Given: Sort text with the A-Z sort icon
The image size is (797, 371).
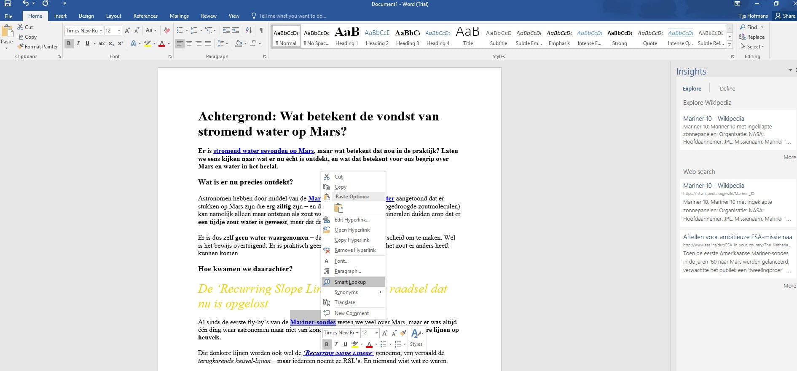Looking at the screenshot, I should (249, 30).
